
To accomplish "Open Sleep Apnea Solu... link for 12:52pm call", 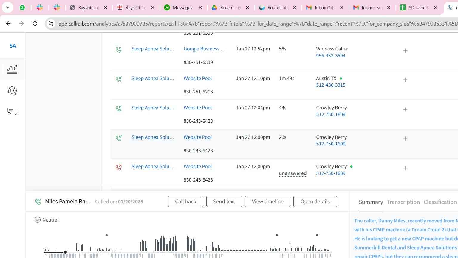I will tap(153, 49).
